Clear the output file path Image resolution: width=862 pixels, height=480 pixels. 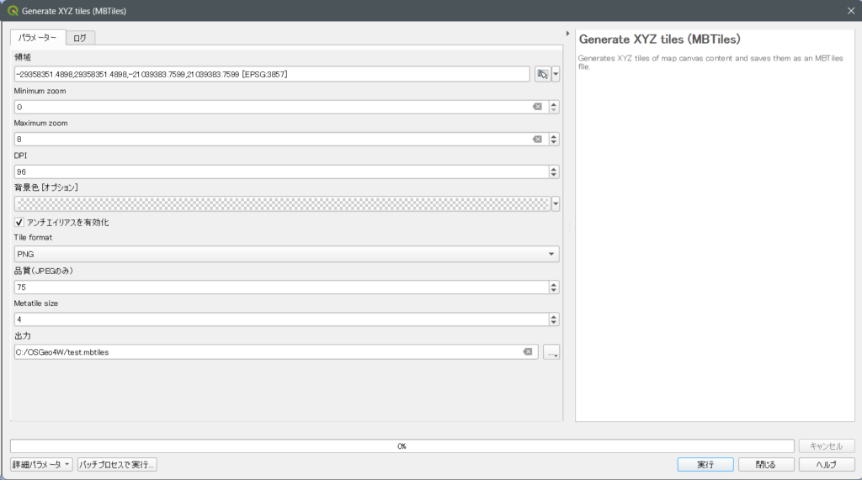pos(528,351)
